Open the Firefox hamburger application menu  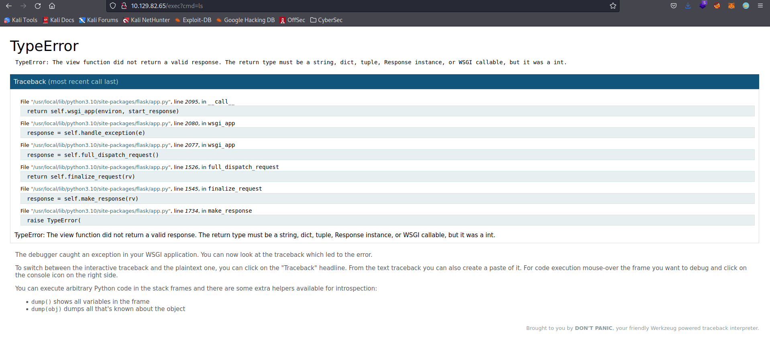pyautogui.click(x=760, y=6)
